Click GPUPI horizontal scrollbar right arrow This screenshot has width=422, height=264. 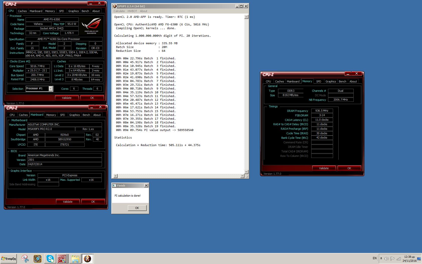tap(242, 176)
